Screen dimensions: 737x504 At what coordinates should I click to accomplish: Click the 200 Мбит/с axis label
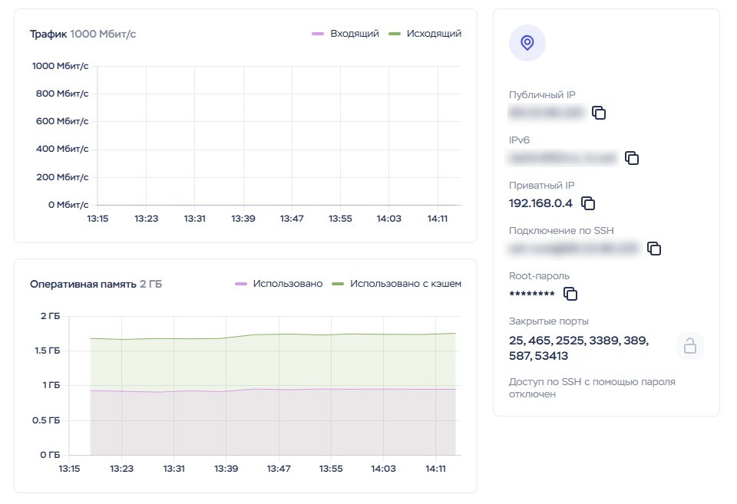click(62, 177)
